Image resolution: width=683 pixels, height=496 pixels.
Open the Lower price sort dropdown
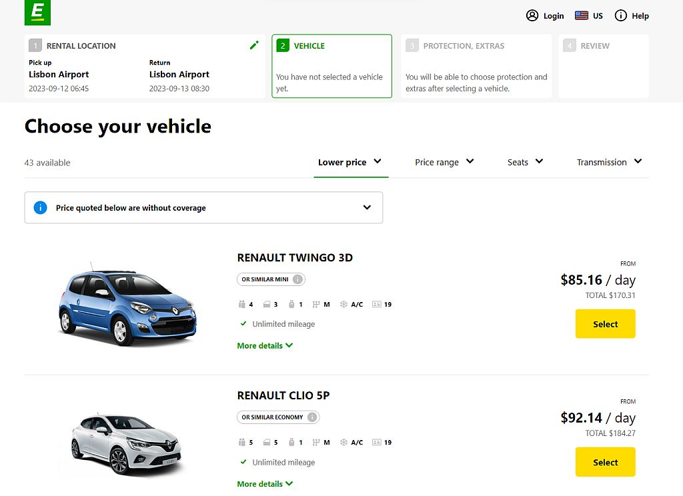[350, 162]
